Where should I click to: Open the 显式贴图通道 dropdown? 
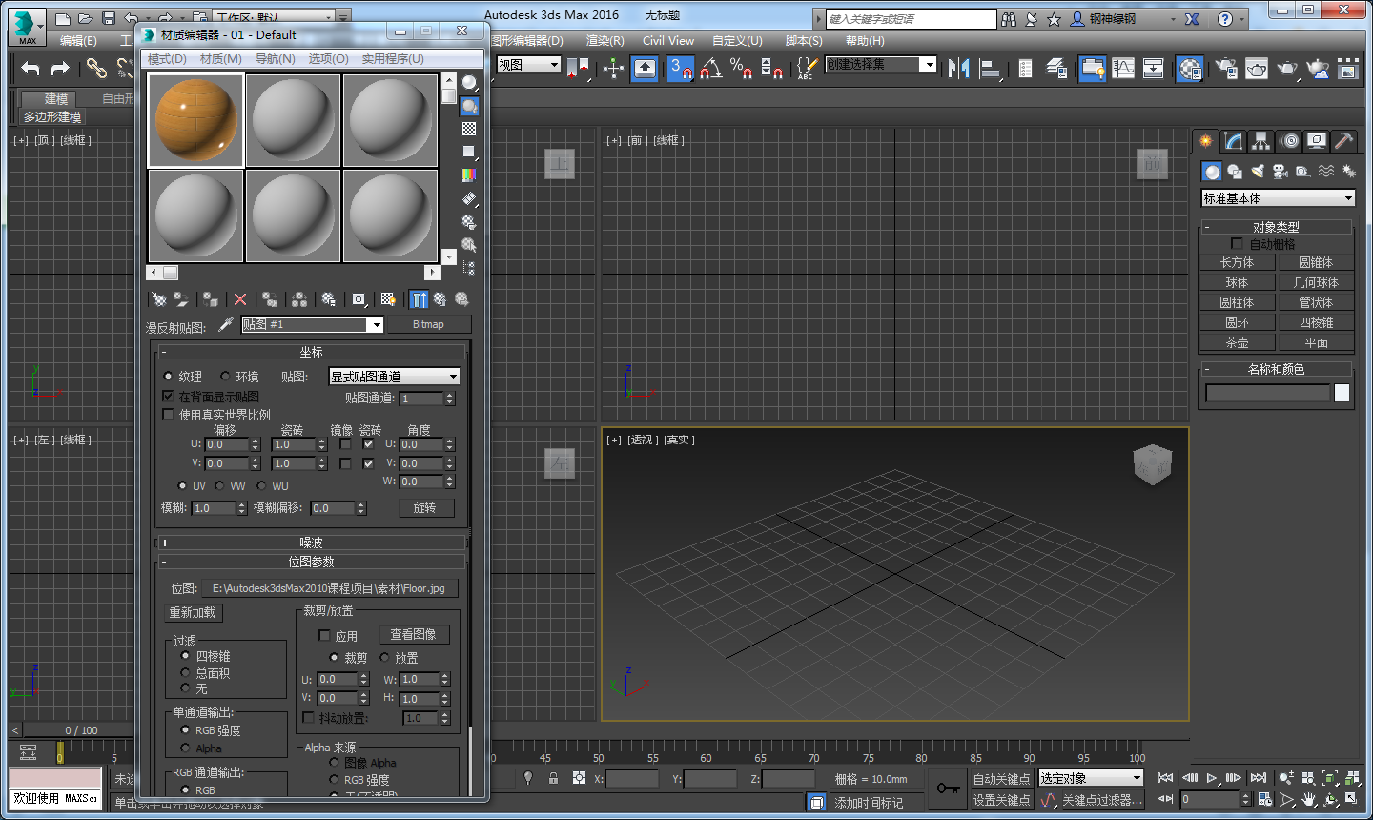click(x=395, y=377)
